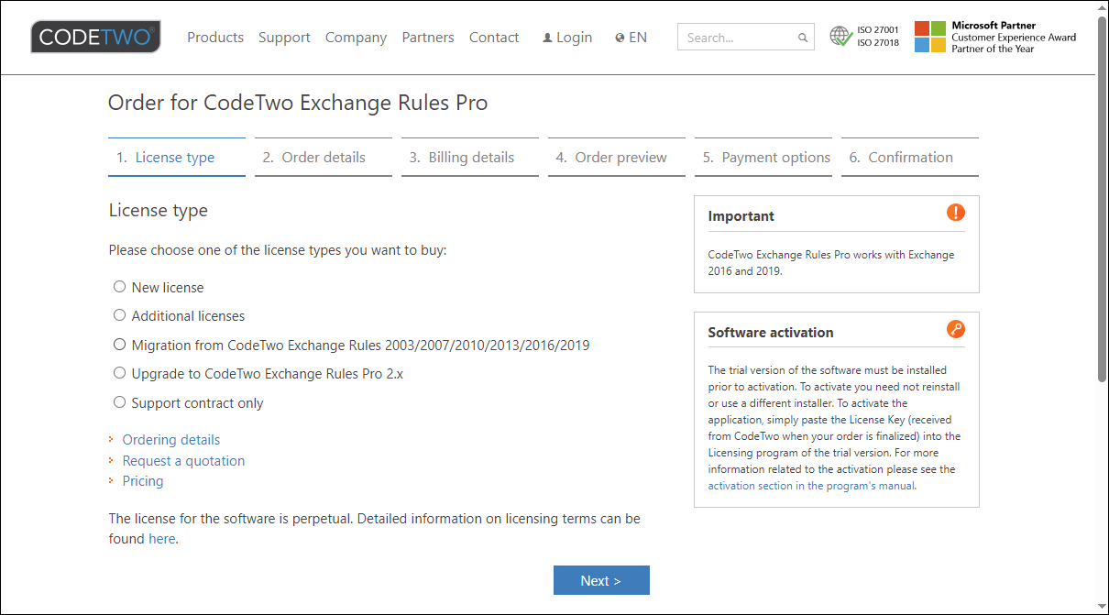This screenshot has width=1109, height=615.
Task: Open the EN language selector
Action: pos(631,37)
